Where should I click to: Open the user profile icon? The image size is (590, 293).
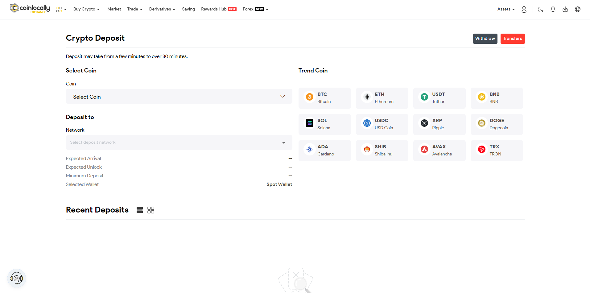(x=524, y=10)
